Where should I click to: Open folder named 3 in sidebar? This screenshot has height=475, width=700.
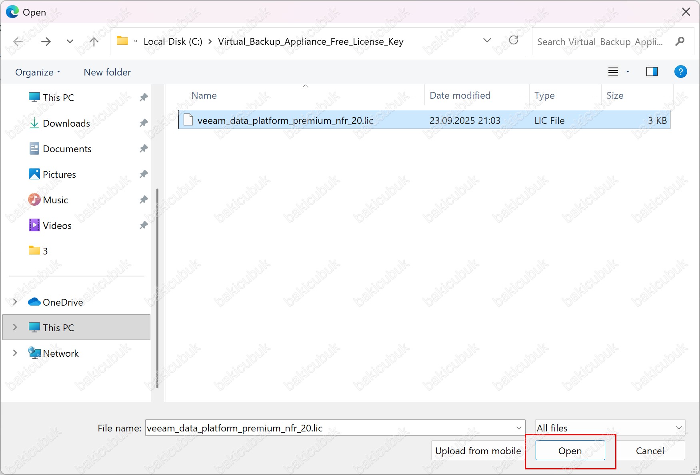38,251
